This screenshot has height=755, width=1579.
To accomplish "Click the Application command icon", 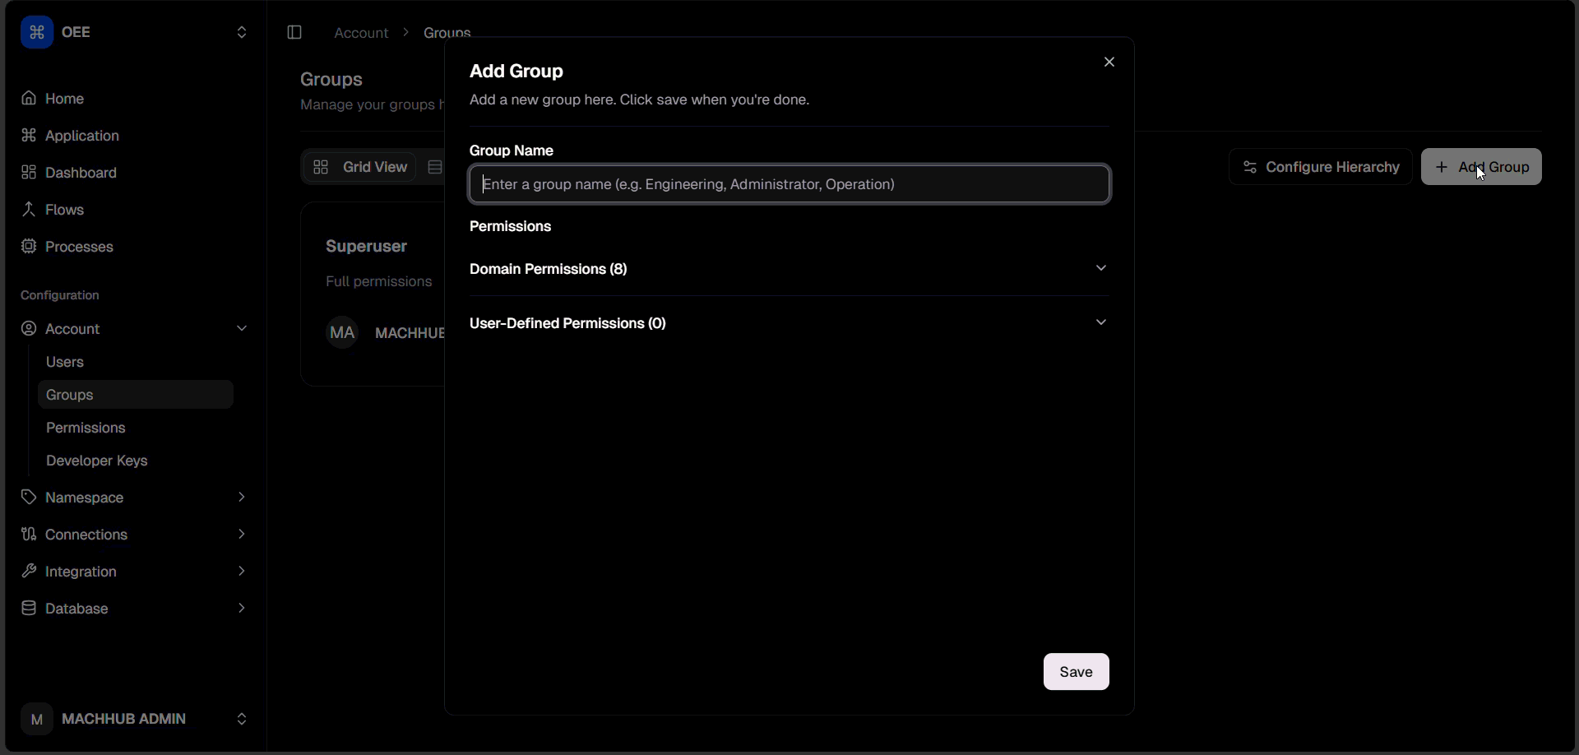I will pos(29,135).
